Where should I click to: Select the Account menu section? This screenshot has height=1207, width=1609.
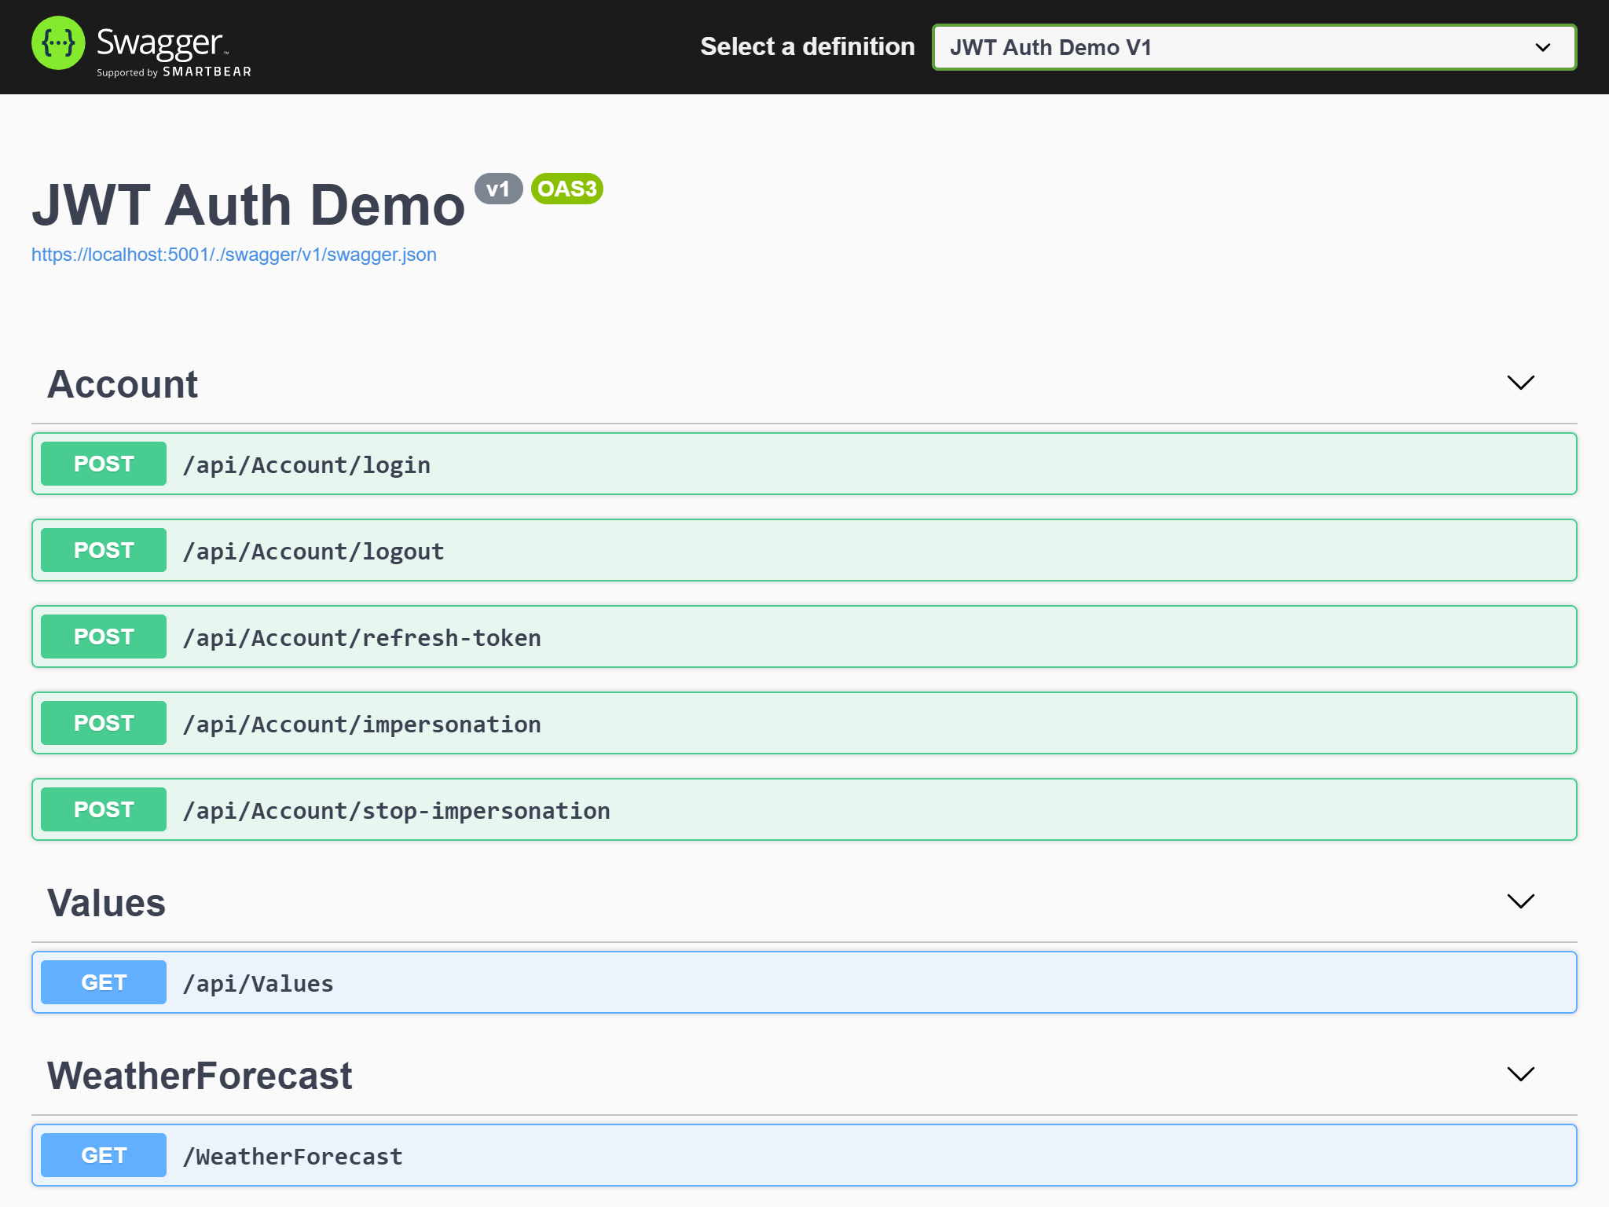[x=122, y=383]
